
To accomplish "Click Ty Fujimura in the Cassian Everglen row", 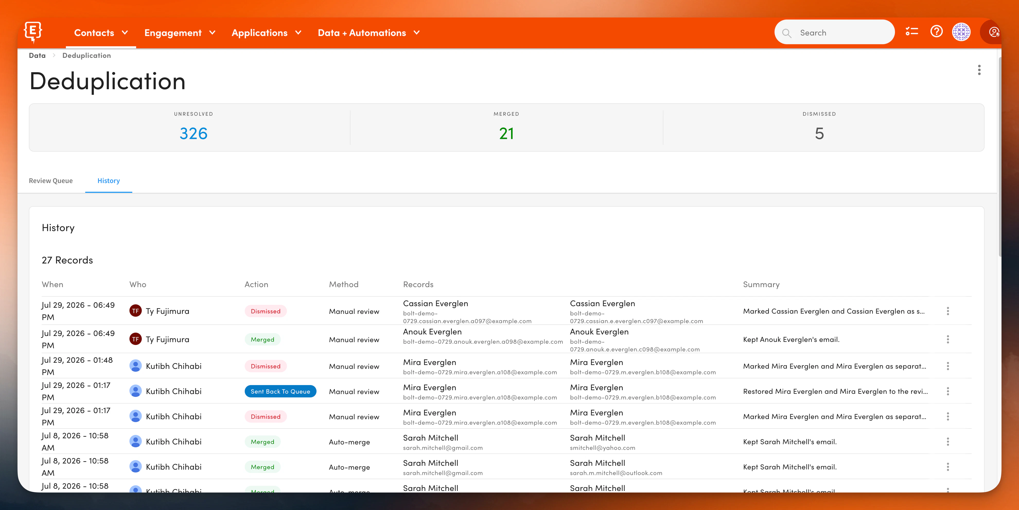I will pos(168,311).
